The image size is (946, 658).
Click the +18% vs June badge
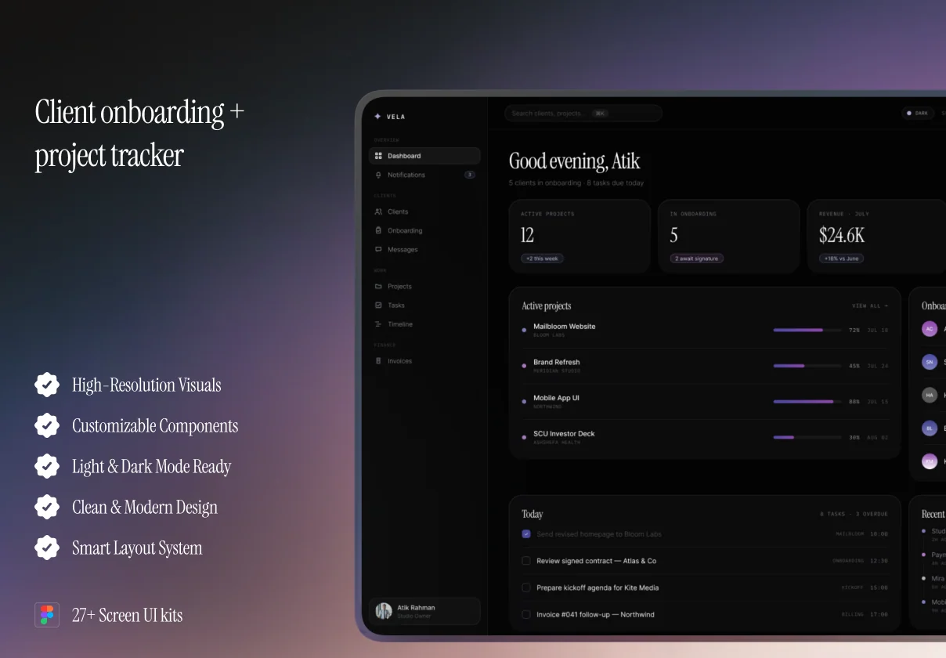842,258
